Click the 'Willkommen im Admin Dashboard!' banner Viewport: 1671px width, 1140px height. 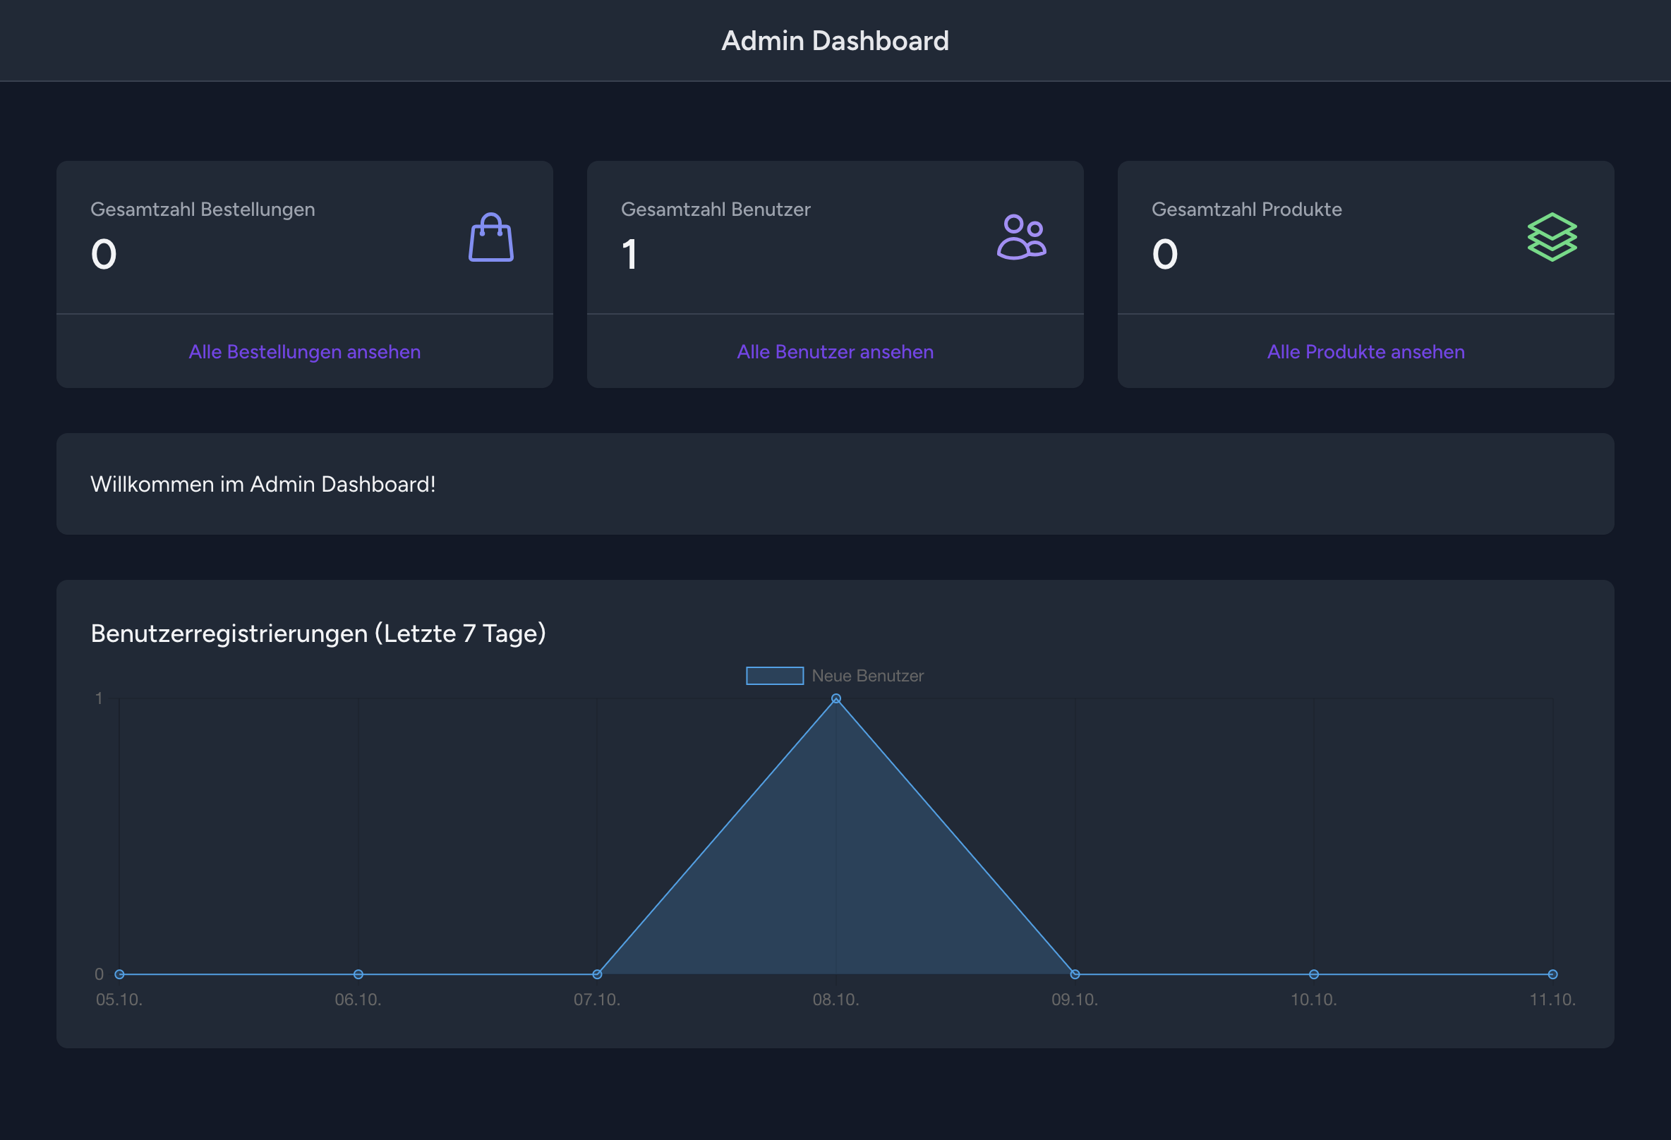pyautogui.click(x=263, y=485)
